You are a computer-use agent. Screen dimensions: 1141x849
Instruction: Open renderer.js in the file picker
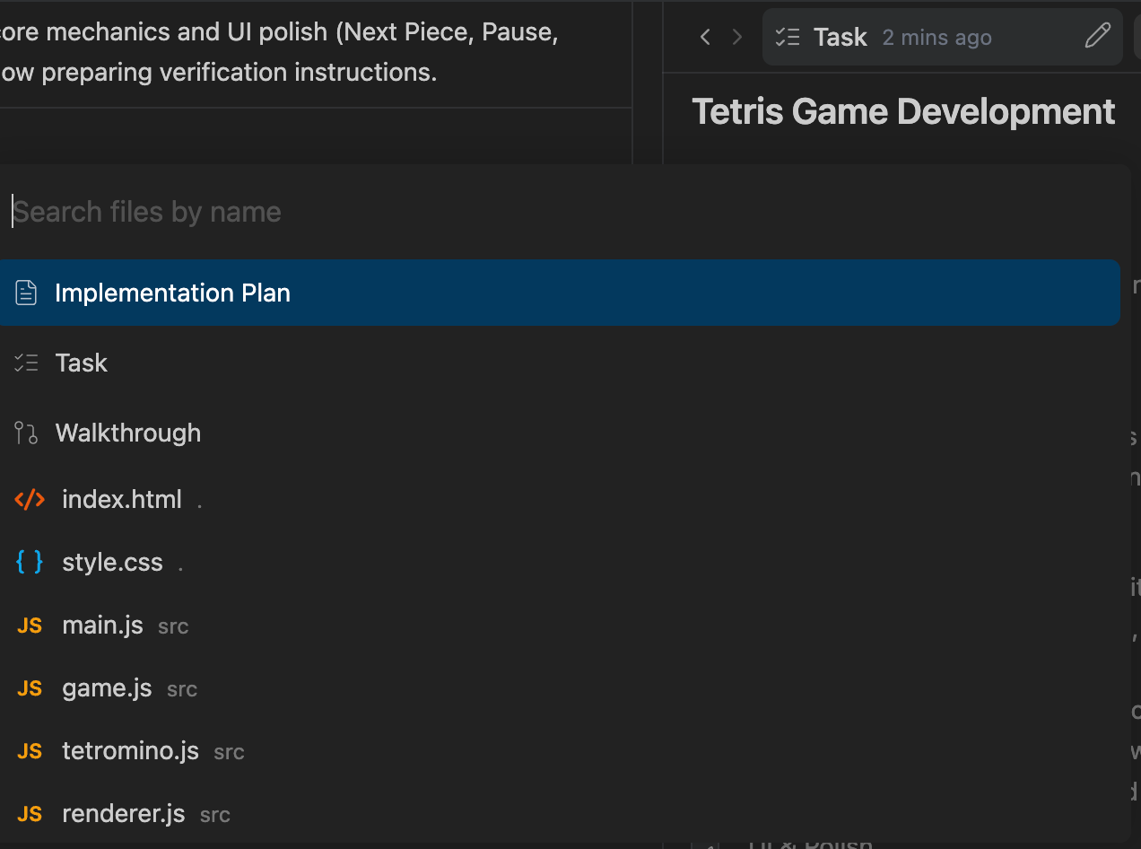tap(124, 814)
